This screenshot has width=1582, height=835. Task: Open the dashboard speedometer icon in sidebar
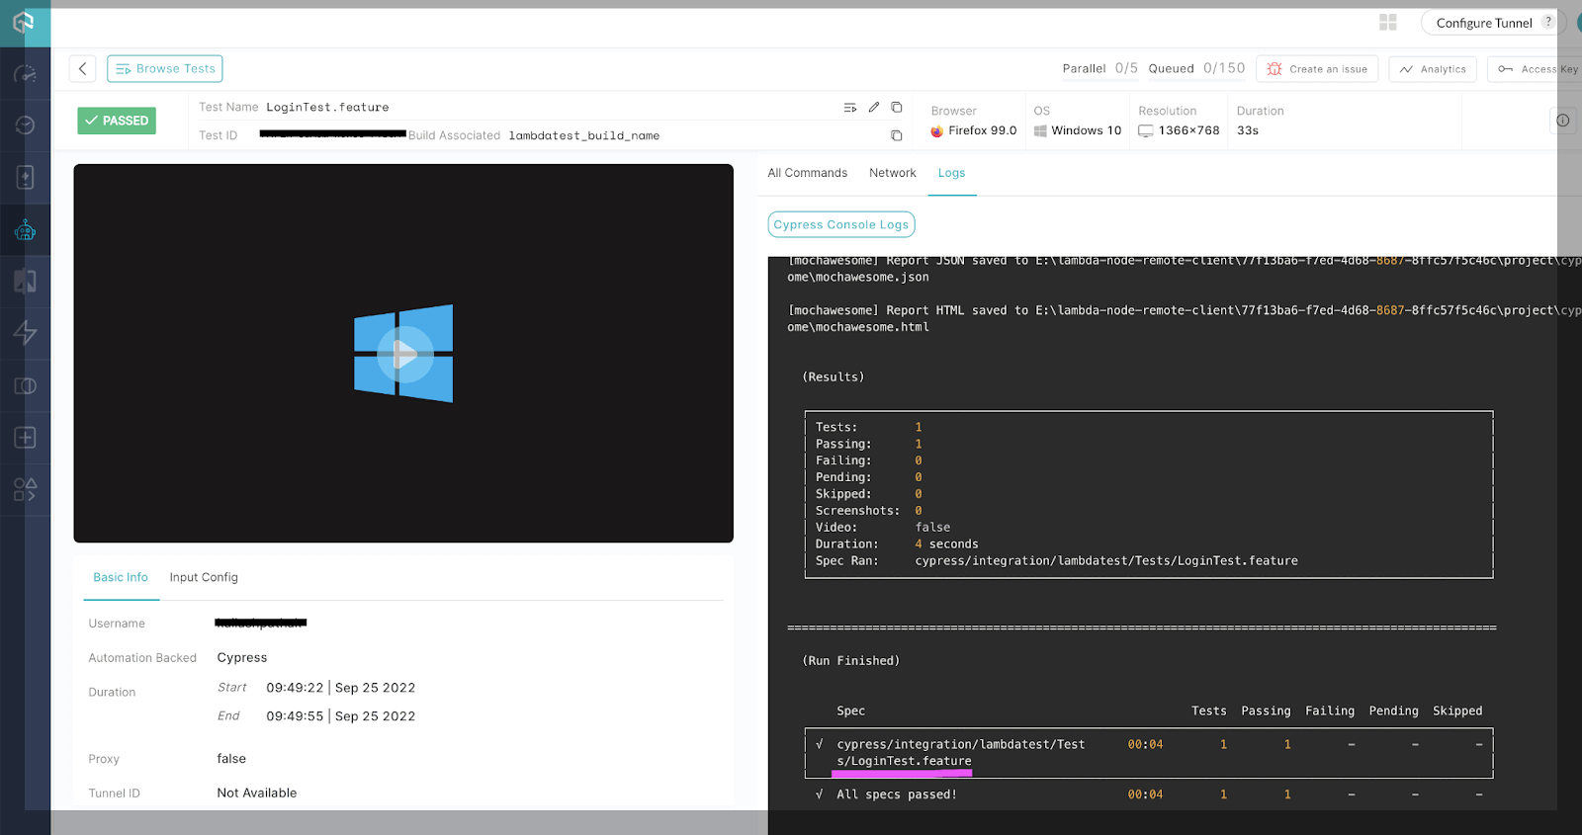pyautogui.click(x=25, y=74)
